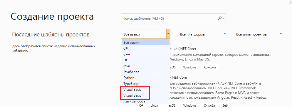Click the Linux tag

(155, 105)
